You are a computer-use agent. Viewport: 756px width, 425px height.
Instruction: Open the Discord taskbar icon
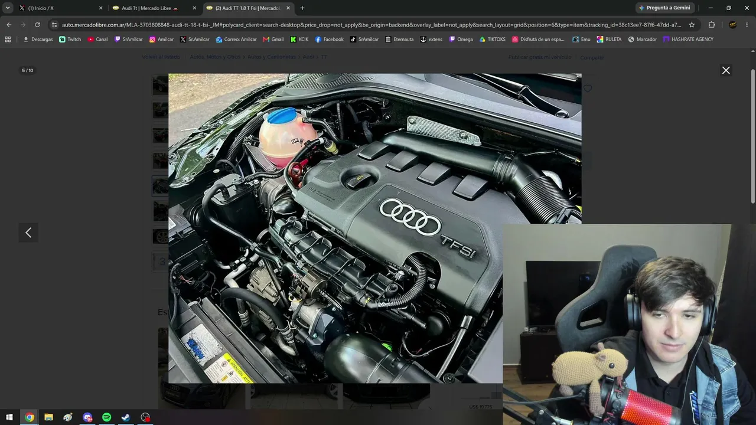tap(87, 417)
